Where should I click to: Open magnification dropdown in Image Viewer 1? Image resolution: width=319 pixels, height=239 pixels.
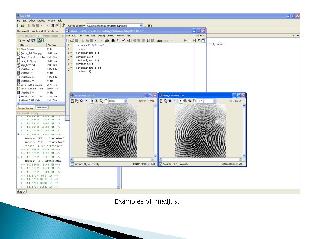click(126, 101)
